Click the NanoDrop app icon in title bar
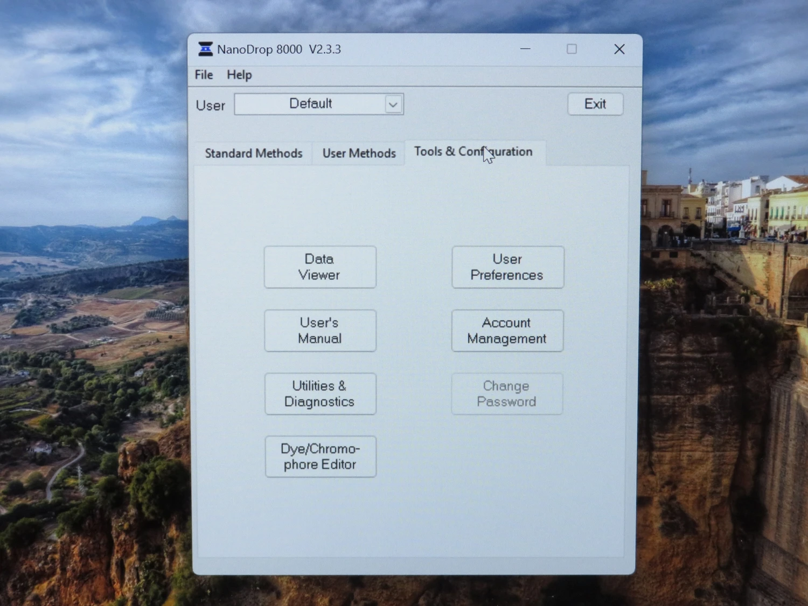Screen dimensions: 808x606 205,49
